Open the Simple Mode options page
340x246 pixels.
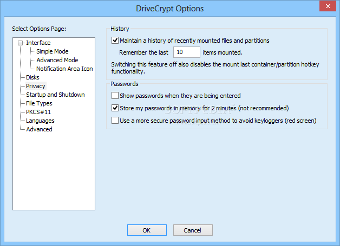[x=53, y=51]
